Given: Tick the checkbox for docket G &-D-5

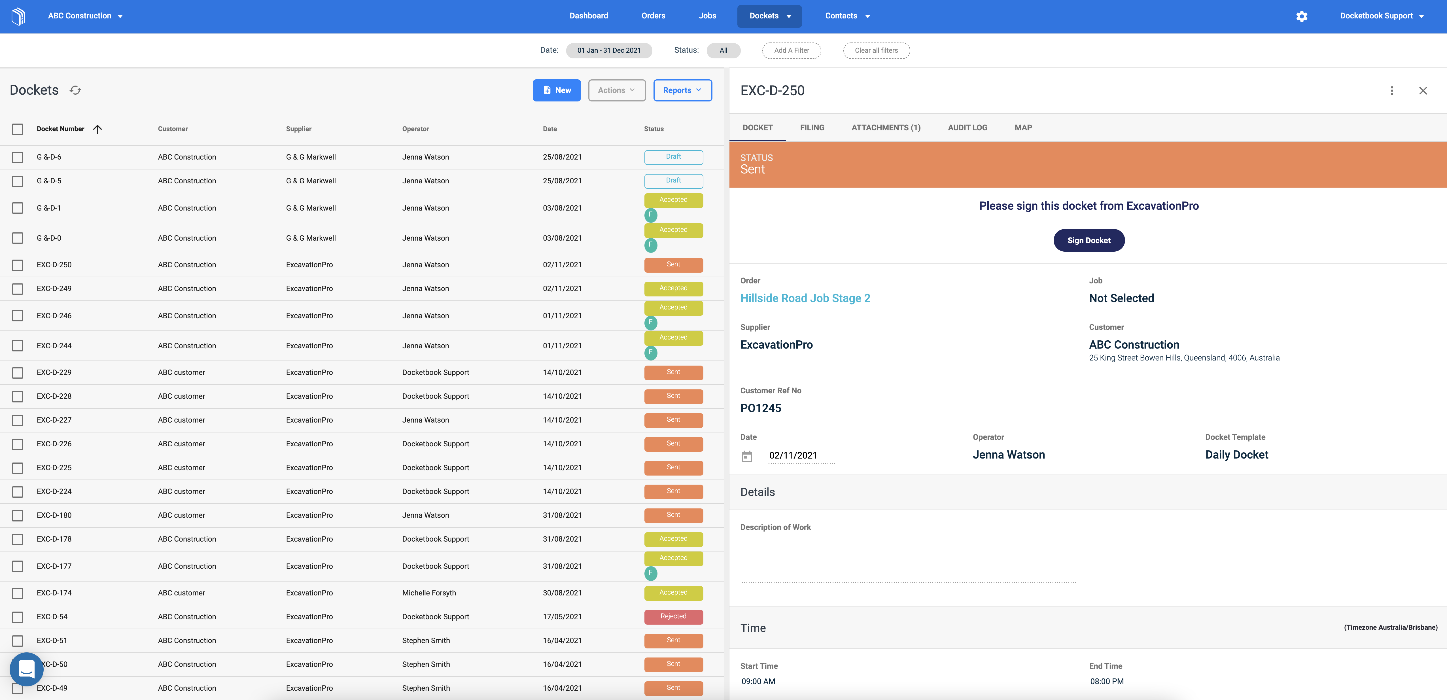Looking at the screenshot, I should [17, 181].
